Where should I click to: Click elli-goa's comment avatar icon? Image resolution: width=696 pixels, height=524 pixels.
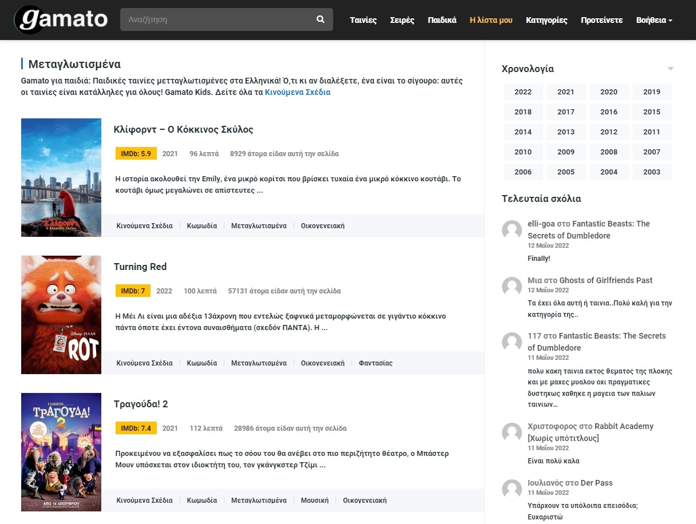512,230
